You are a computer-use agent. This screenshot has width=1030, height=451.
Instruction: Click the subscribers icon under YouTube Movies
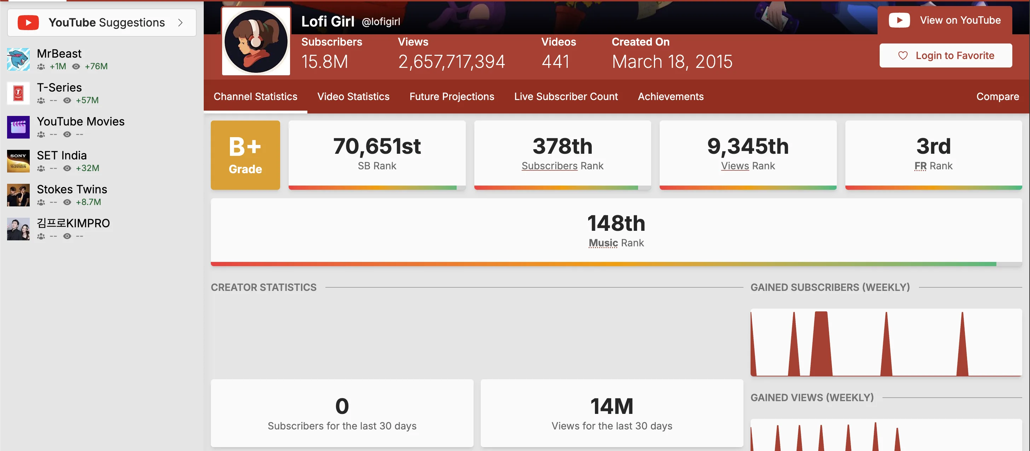41,135
